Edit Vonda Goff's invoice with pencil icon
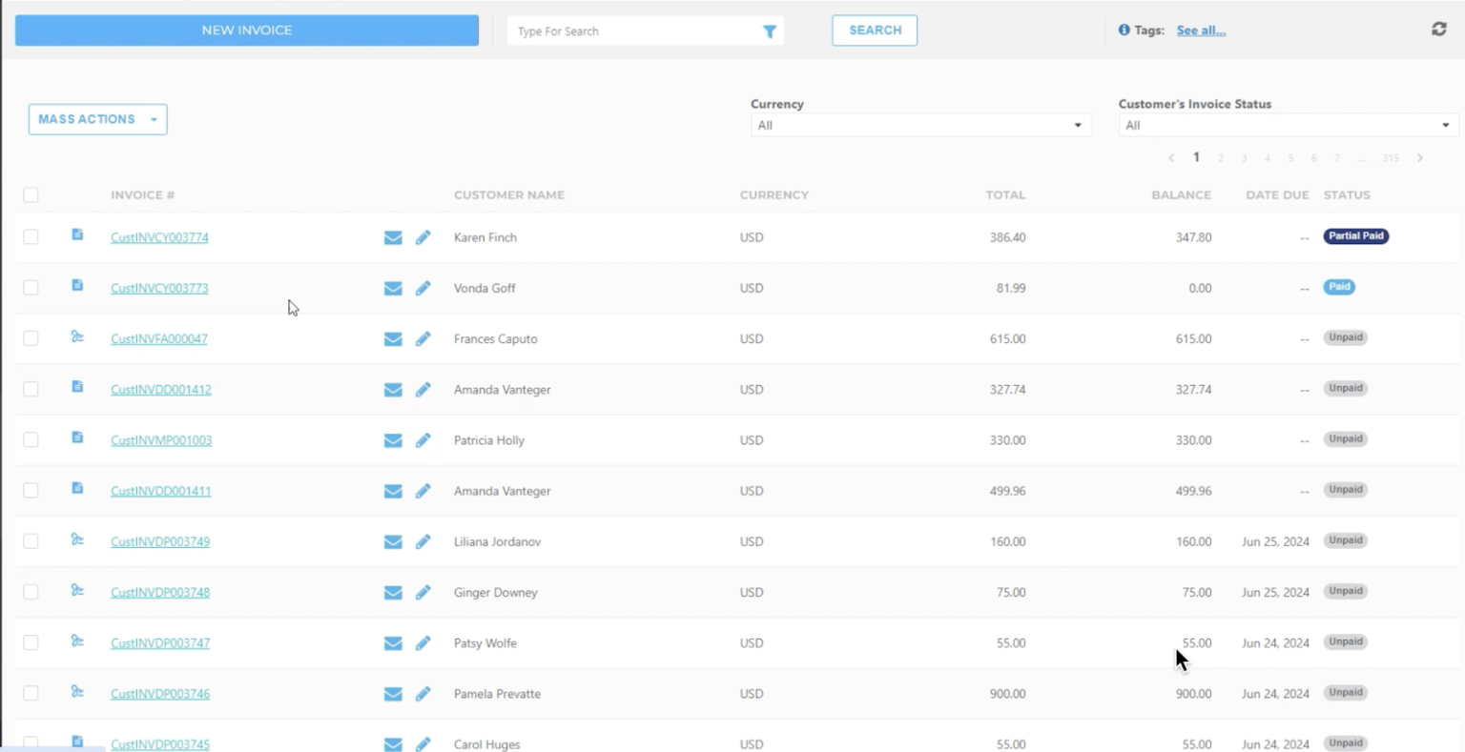The height and width of the screenshot is (752, 1465). pyautogui.click(x=423, y=288)
